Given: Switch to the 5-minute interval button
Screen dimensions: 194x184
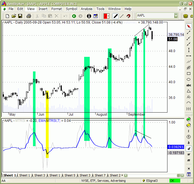Looking at the screenshot, I should (x=189, y=137).
